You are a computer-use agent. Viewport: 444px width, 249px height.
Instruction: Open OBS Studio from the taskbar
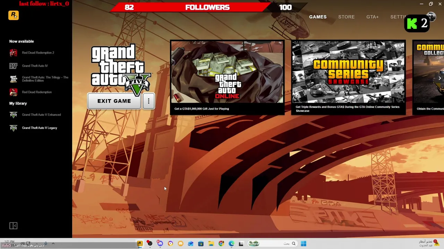[x=150, y=243]
